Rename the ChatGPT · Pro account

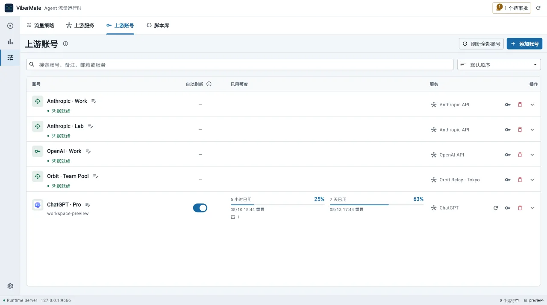coord(88,205)
